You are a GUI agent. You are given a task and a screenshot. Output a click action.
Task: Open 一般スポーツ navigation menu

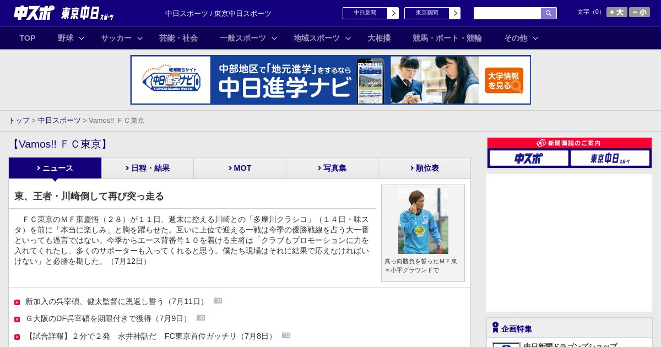(x=243, y=38)
